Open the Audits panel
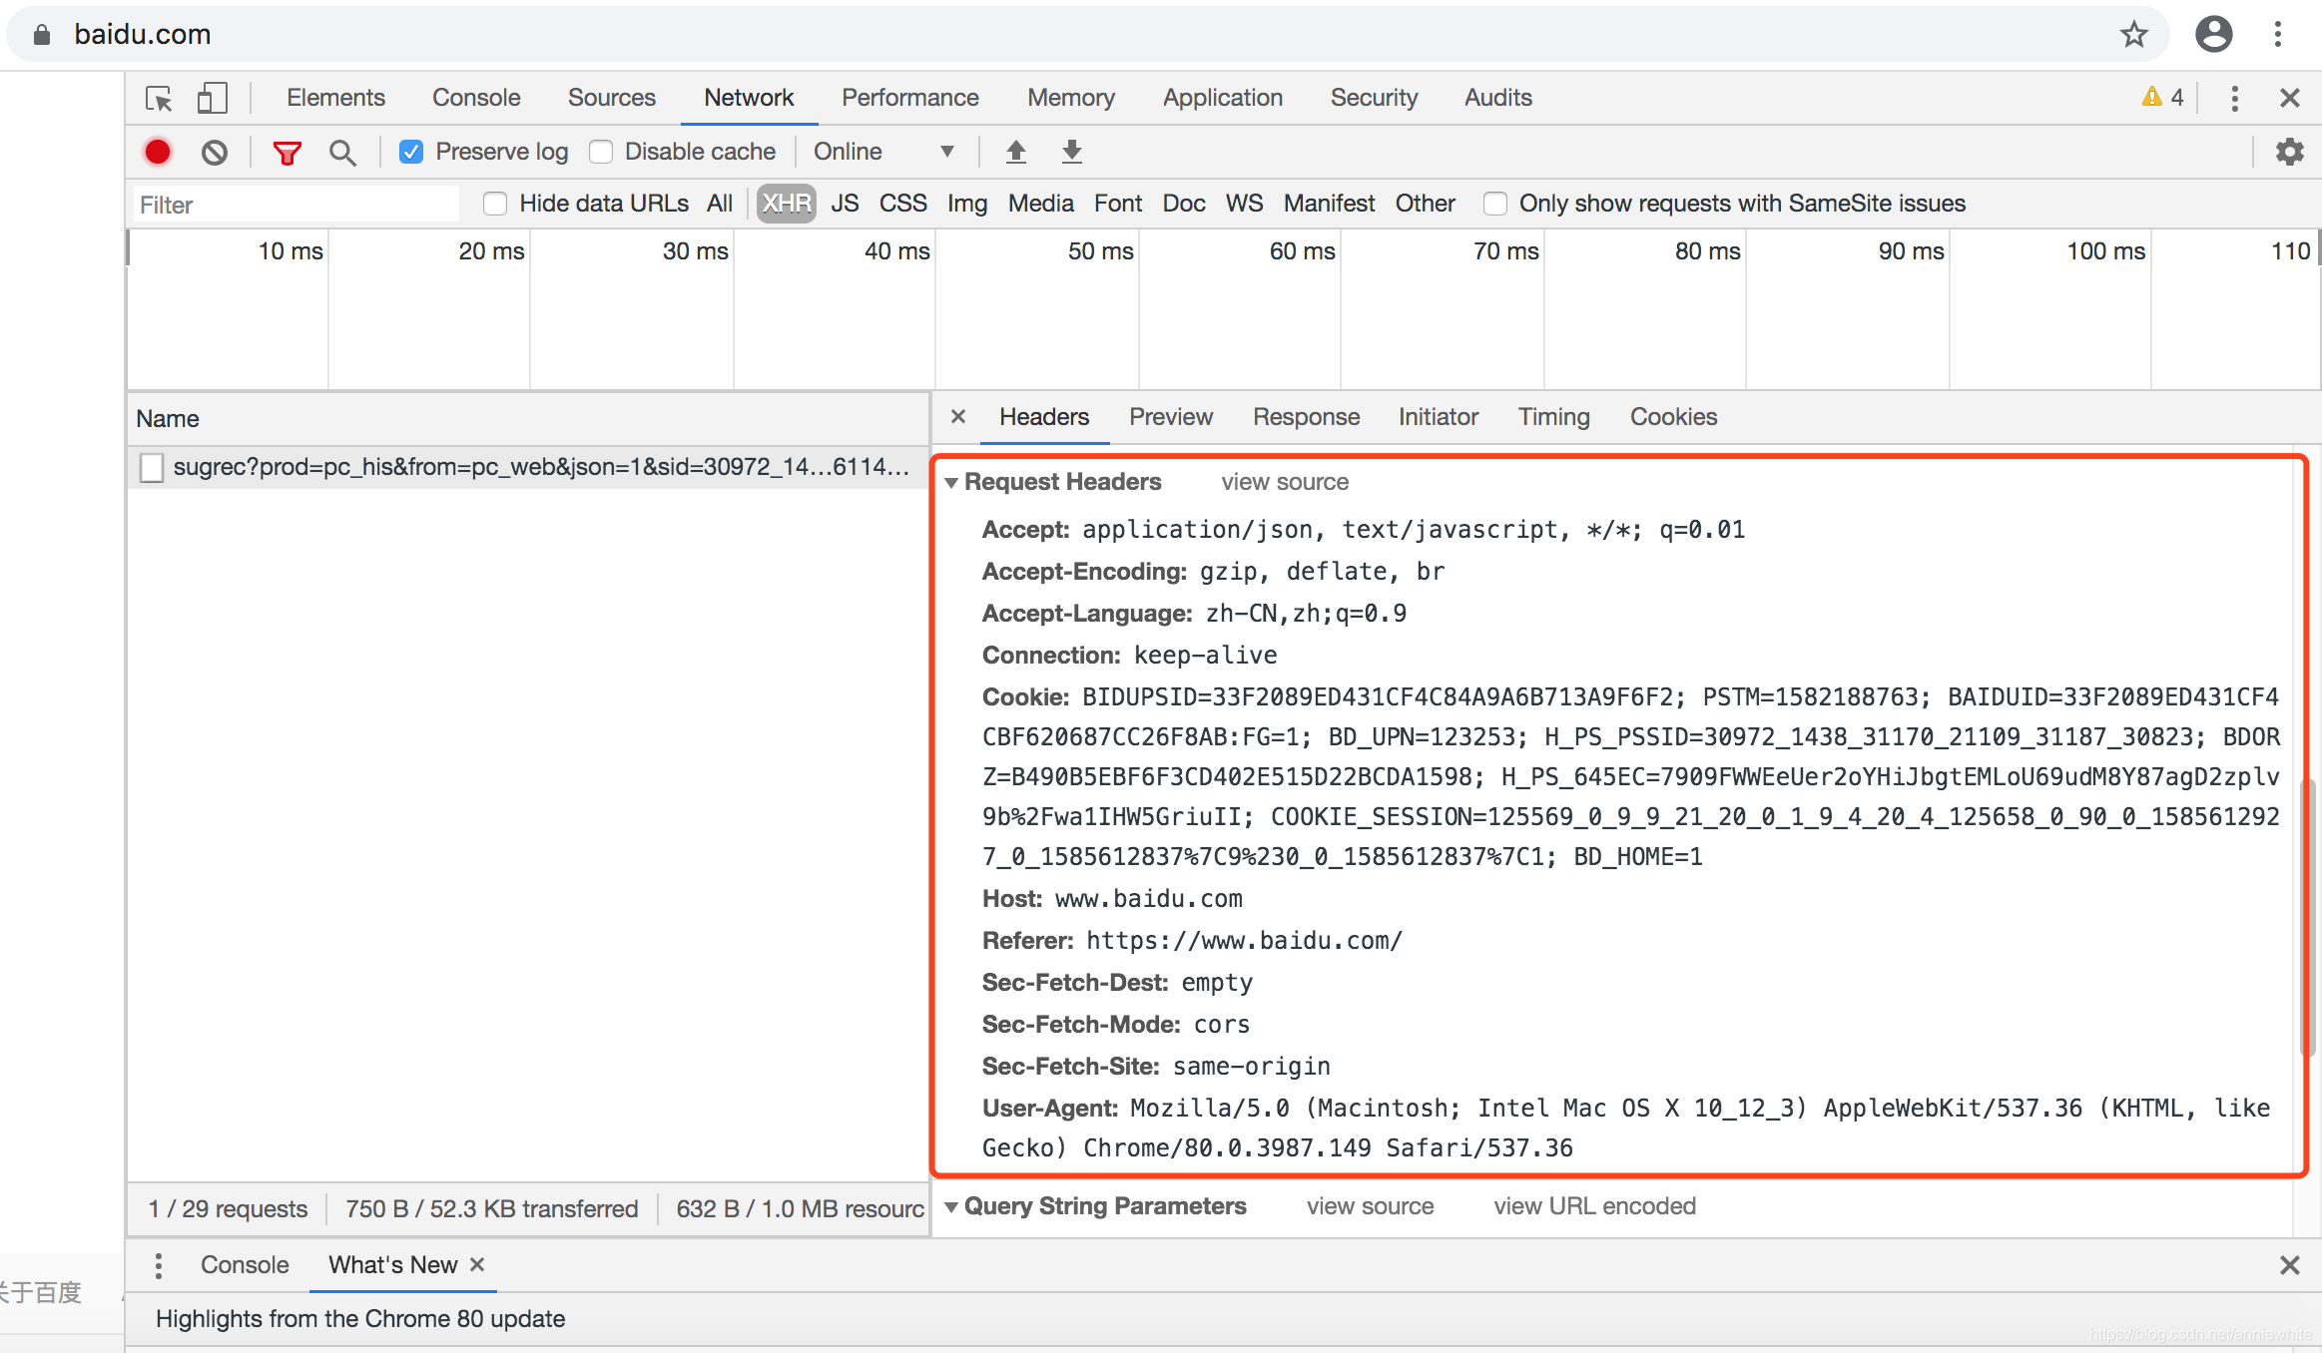 coord(1497,98)
